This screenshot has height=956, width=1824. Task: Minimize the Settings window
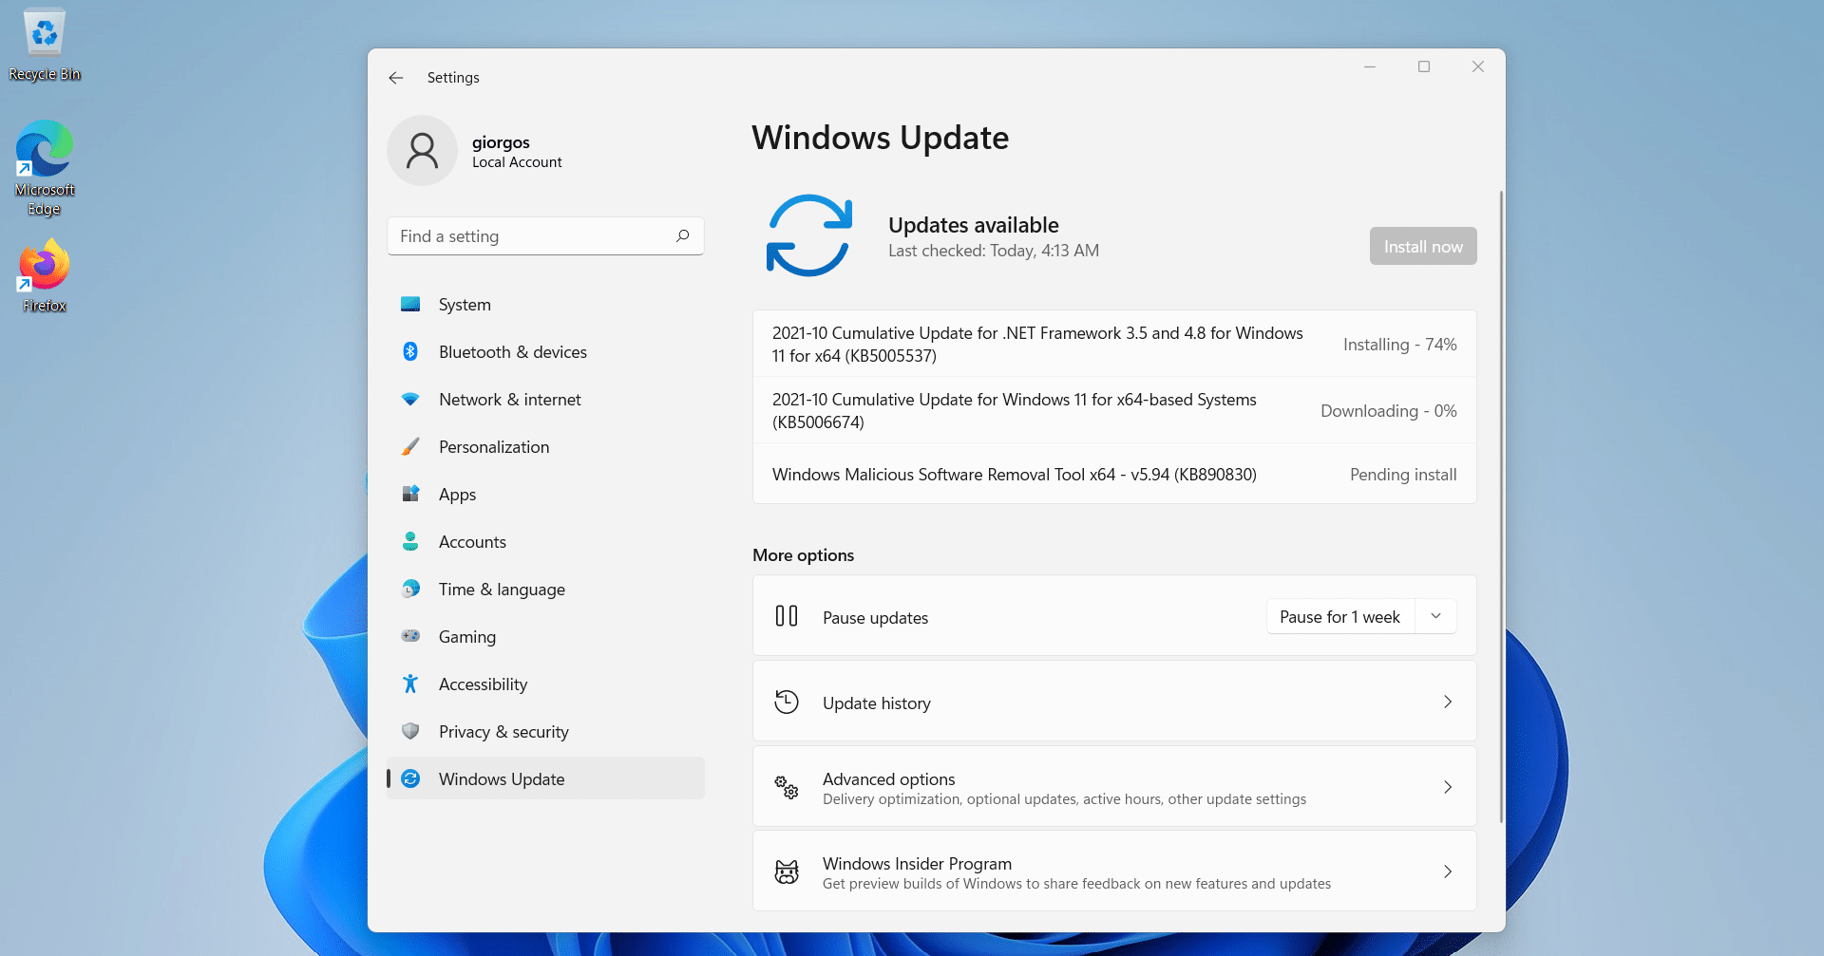pos(1370,66)
